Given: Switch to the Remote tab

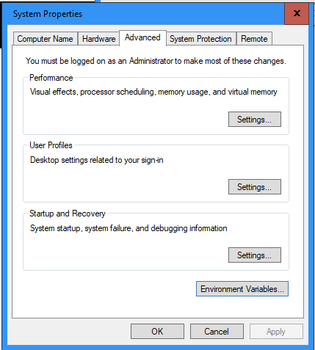Looking at the screenshot, I should tap(254, 39).
